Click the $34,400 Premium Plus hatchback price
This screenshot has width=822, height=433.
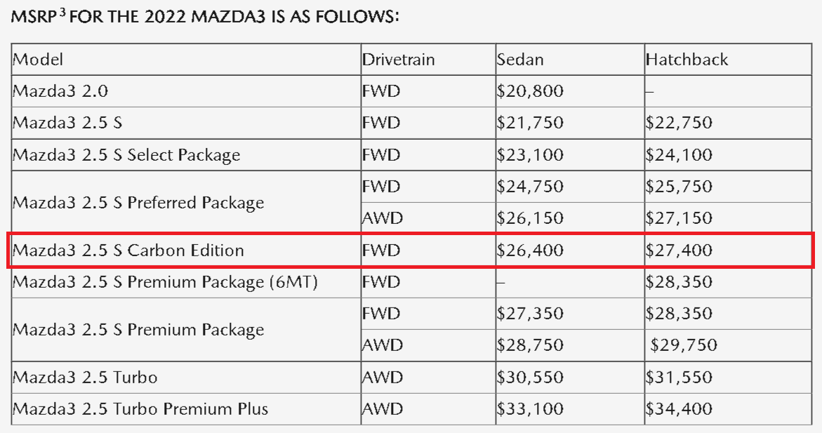[x=679, y=409]
